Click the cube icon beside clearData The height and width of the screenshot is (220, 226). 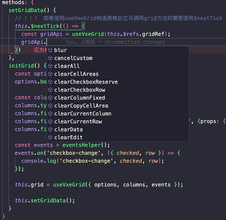click(x=50, y=130)
